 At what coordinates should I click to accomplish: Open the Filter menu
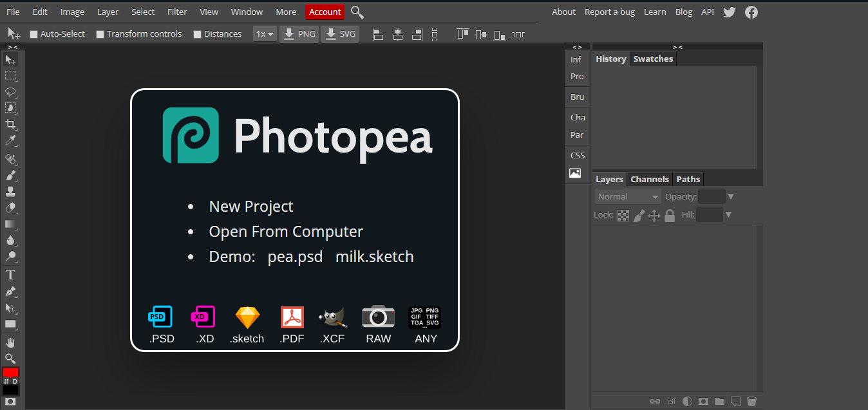[x=177, y=12]
